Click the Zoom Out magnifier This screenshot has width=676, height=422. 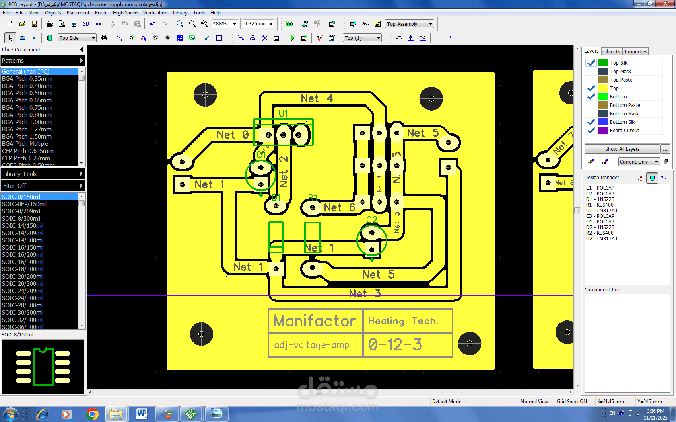pos(192,24)
